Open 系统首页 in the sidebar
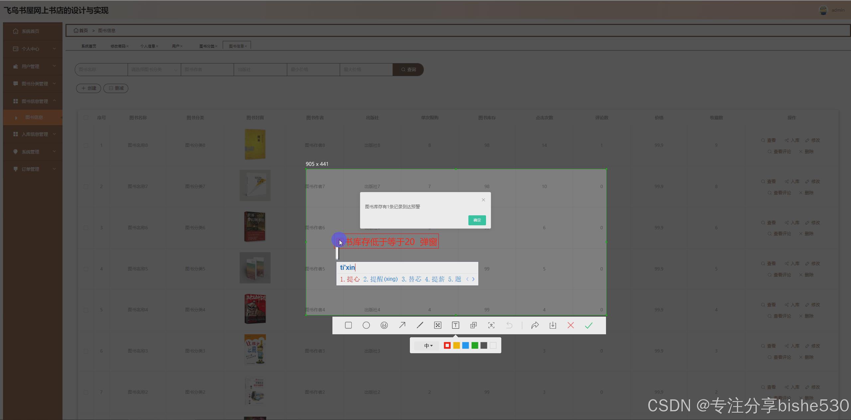Image resolution: width=851 pixels, height=420 pixels. pos(33,31)
